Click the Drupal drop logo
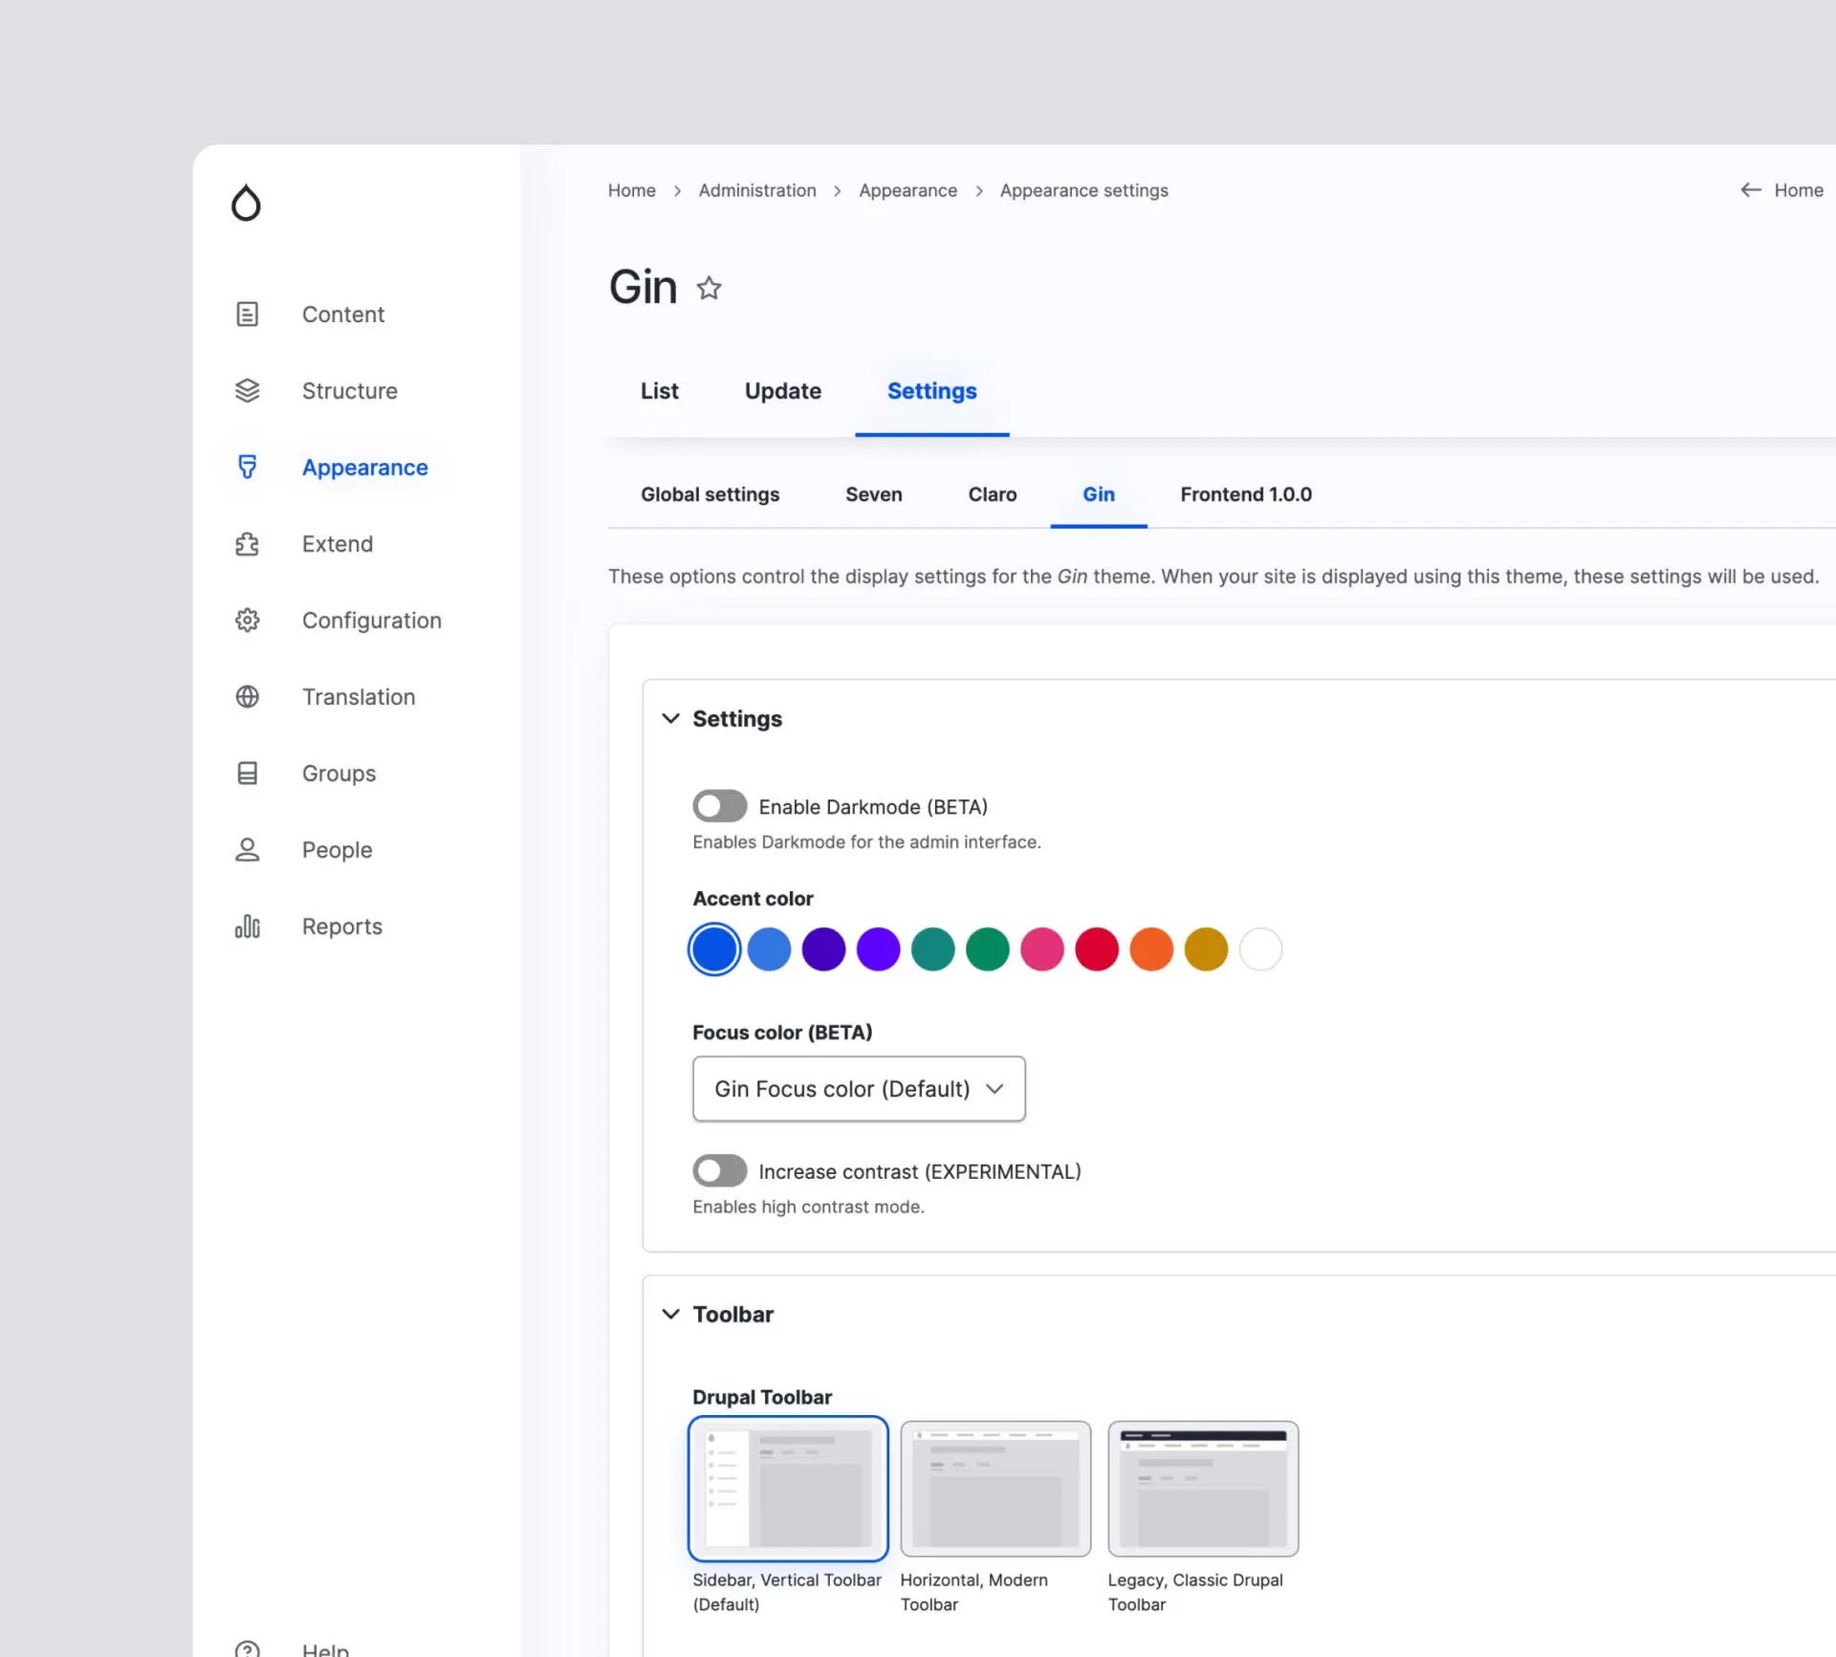The height and width of the screenshot is (1657, 1836). click(x=246, y=202)
